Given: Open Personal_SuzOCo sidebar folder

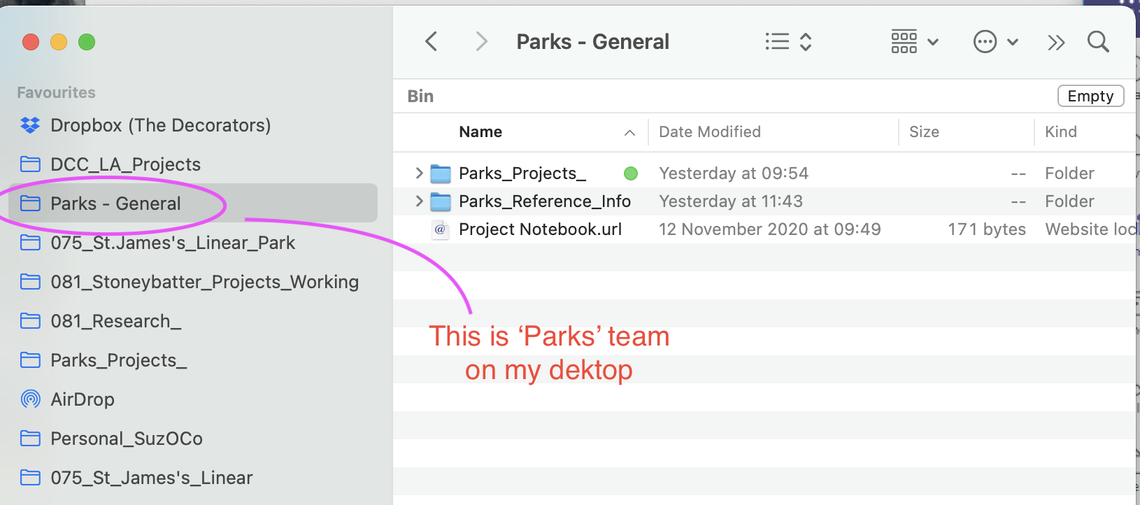Looking at the screenshot, I should click(127, 439).
